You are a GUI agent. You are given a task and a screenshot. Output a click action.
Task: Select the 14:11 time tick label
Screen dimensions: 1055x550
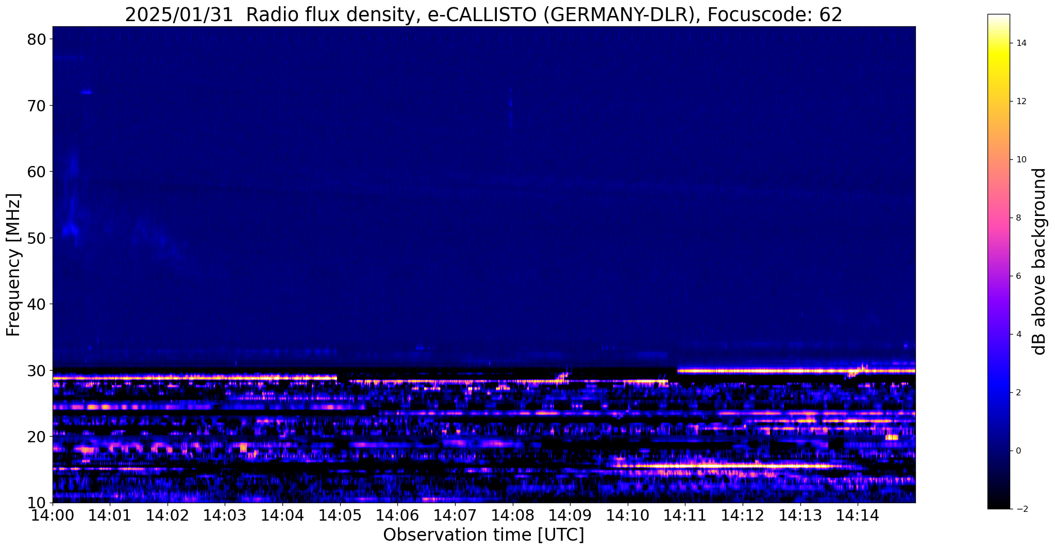685,516
